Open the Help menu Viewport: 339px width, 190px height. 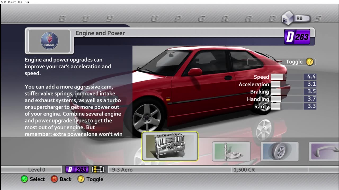27,2
